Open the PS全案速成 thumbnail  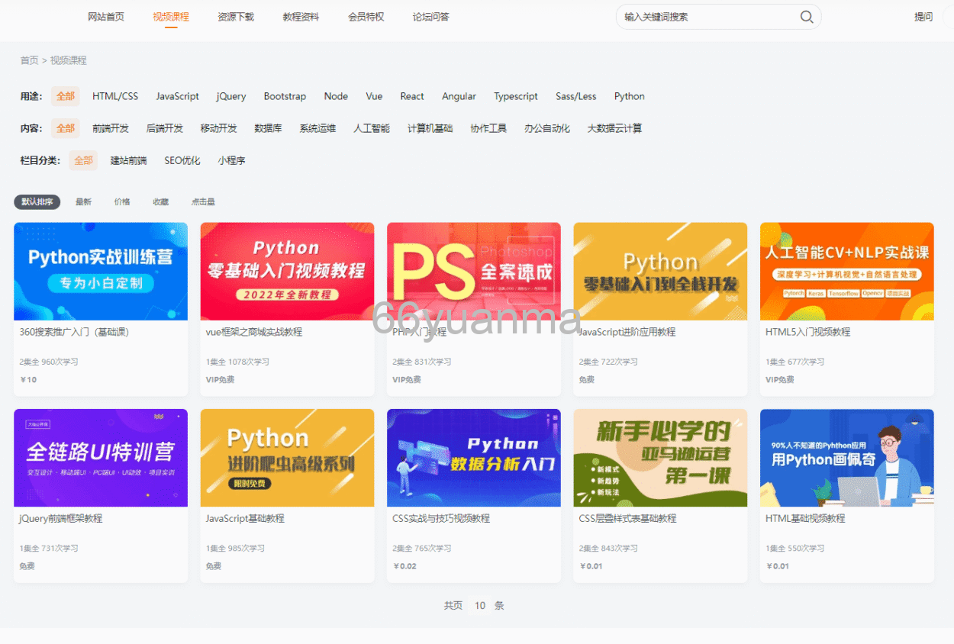(x=474, y=272)
